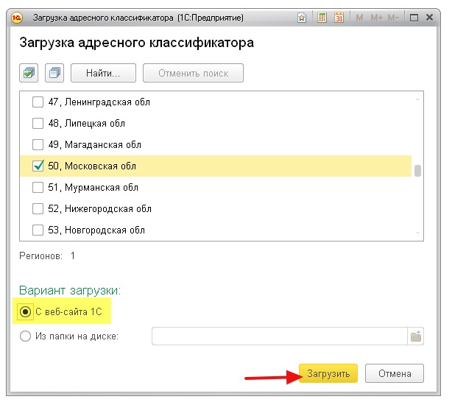This screenshot has height=402, width=452.
Task: Check the 47, Ленинградская обл checkbox
Action: click(x=38, y=102)
